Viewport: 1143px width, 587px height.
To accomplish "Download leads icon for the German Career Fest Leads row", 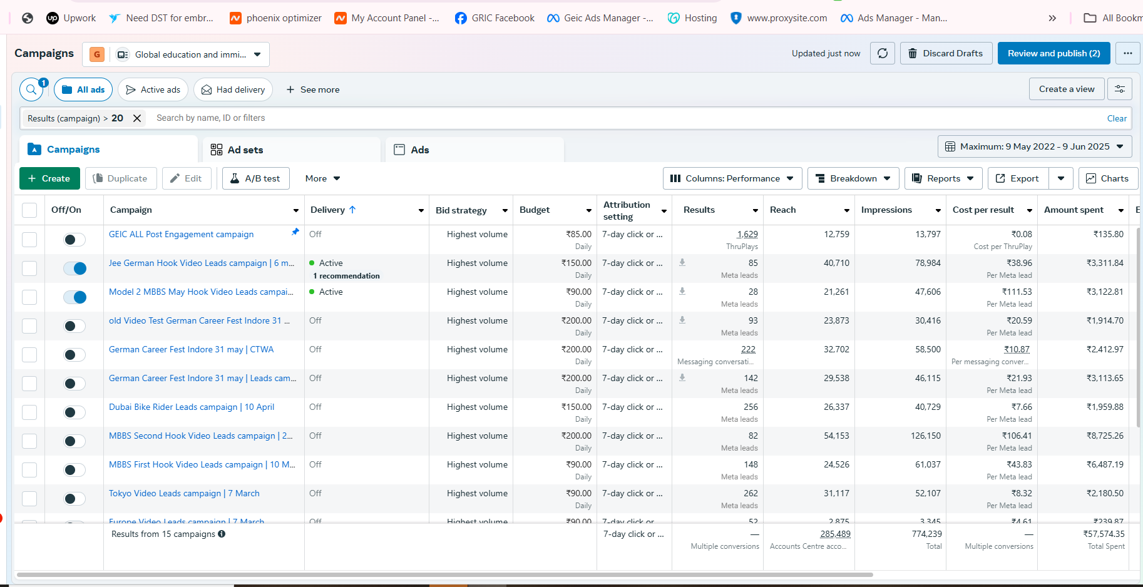I will tap(682, 377).
